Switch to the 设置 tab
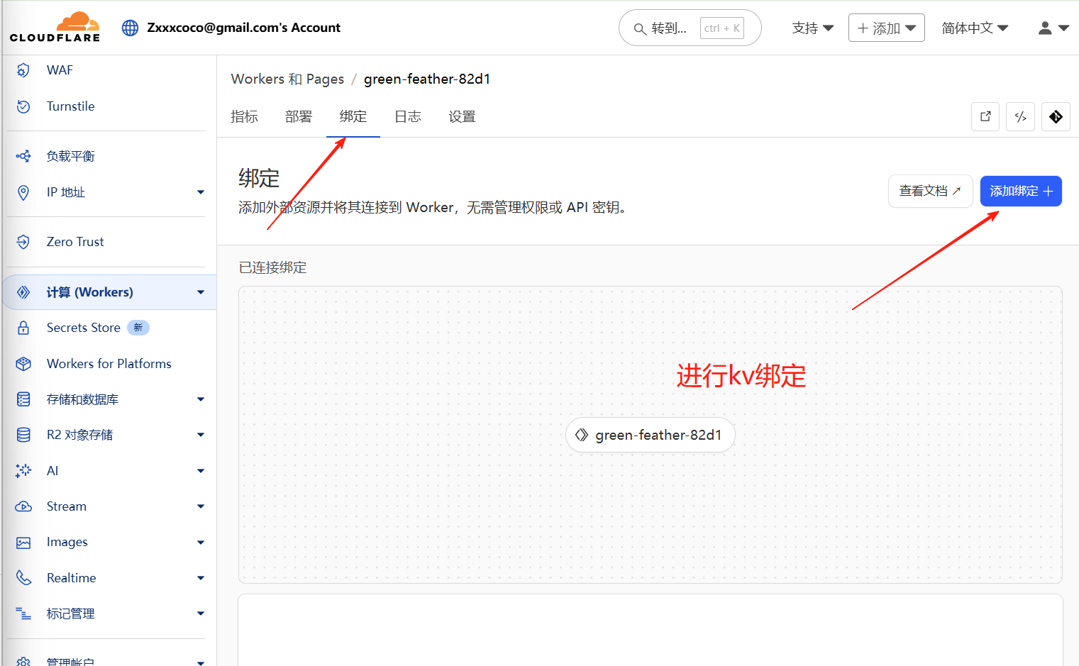1079x666 pixels. tap(462, 117)
